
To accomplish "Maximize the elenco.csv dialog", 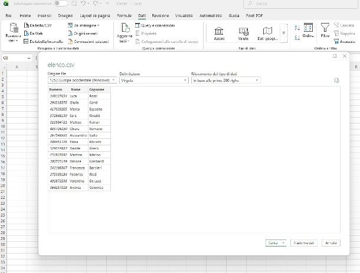I will tap(335, 56).
